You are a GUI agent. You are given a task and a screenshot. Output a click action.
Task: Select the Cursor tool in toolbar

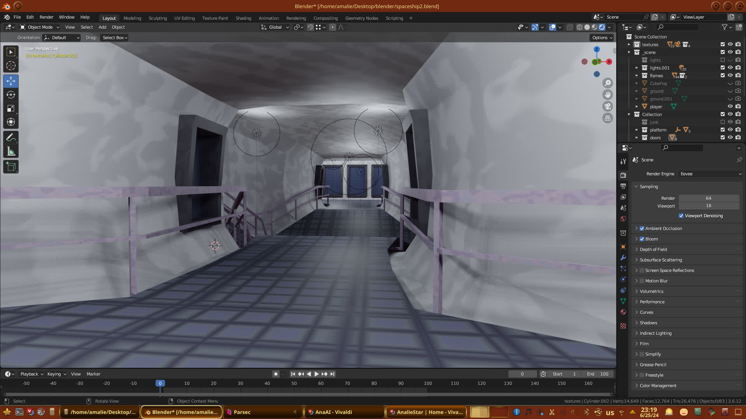pos(11,66)
